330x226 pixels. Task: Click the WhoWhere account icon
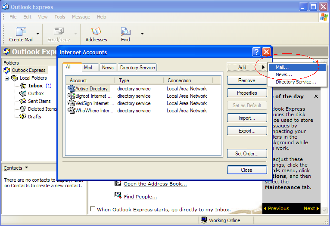[71, 111]
